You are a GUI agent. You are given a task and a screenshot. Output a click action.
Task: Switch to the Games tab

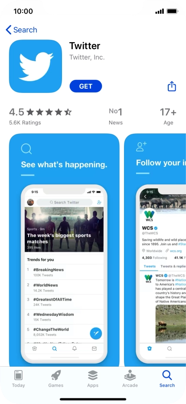click(x=56, y=379)
